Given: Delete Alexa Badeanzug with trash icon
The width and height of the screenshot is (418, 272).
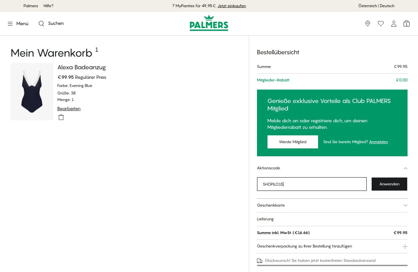Looking at the screenshot, I should tap(61, 117).
